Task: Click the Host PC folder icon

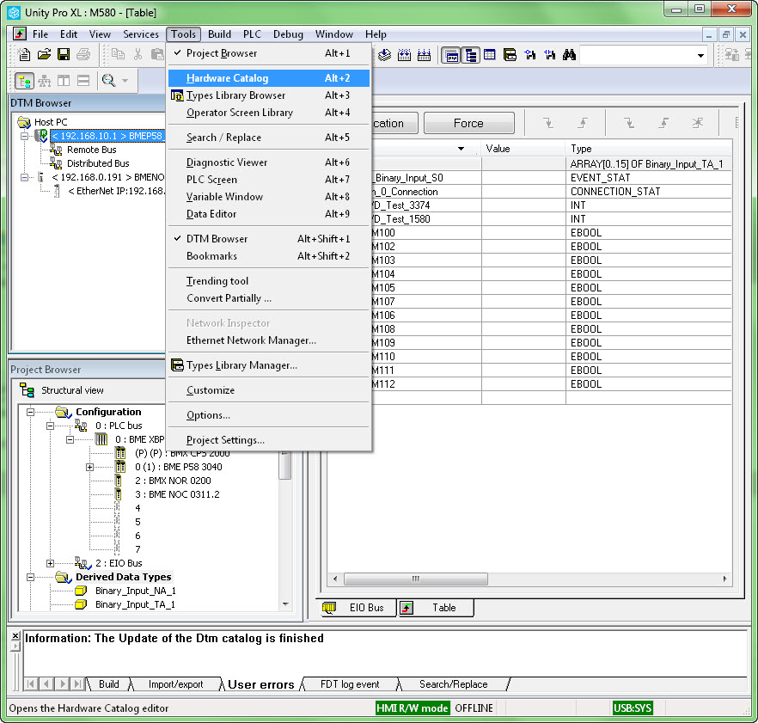Action: click(24, 122)
